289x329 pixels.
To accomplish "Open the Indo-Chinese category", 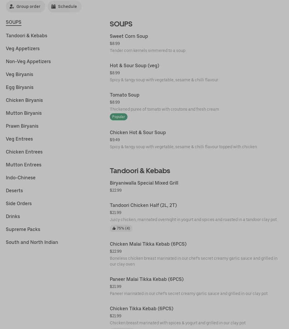I will pyautogui.click(x=21, y=178).
